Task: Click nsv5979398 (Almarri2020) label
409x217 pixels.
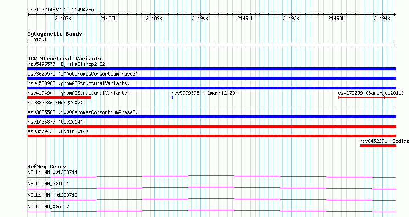Action: (x=204, y=93)
